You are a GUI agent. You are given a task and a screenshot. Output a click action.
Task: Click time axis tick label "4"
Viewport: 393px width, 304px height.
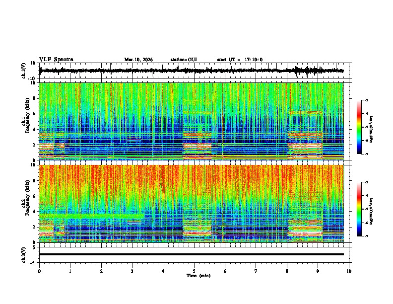pos(163,271)
